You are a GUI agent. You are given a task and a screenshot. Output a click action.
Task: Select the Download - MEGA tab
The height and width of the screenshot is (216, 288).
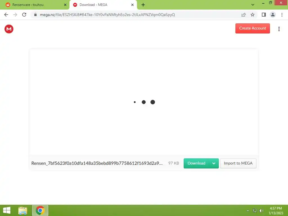(103, 5)
